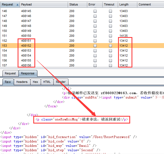Switch to the Render view tab
Viewport: 164px width, 154px height.
coord(61,82)
